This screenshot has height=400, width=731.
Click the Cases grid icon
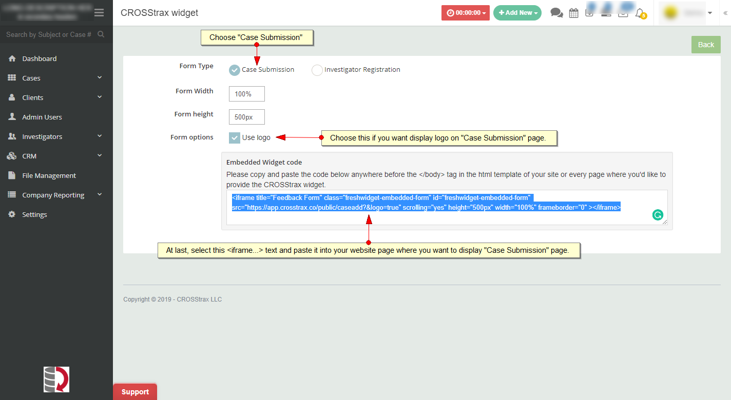(12, 78)
